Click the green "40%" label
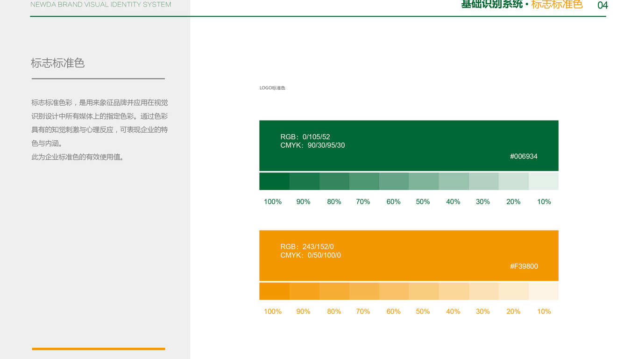Image resolution: width=638 pixels, height=359 pixels. [x=453, y=202]
